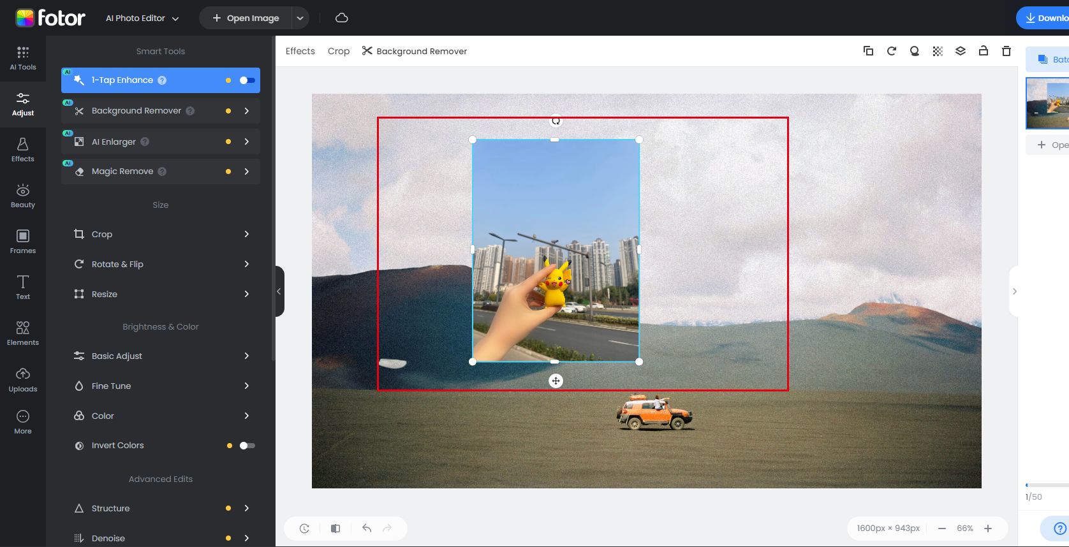Click the rotate clockwise icon in toolbar
Screen dimensions: 1069x547
(x=892, y=51)
